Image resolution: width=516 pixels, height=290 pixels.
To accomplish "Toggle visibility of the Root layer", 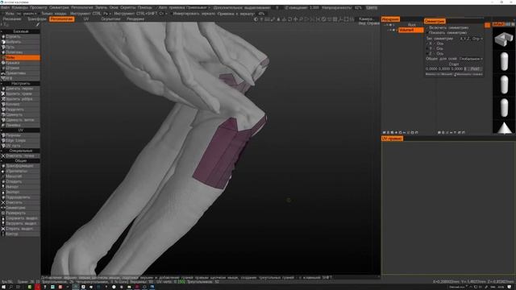I will (x=390, y=25).
